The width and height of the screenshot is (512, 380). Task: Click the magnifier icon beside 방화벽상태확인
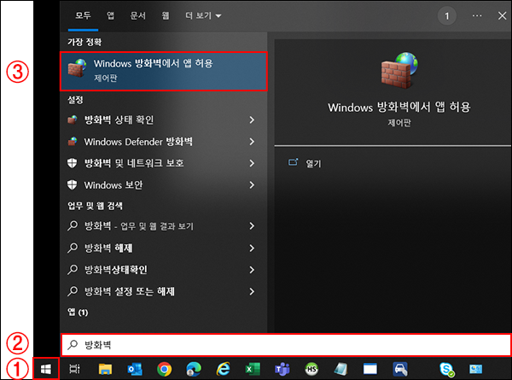tap(73, 269)
